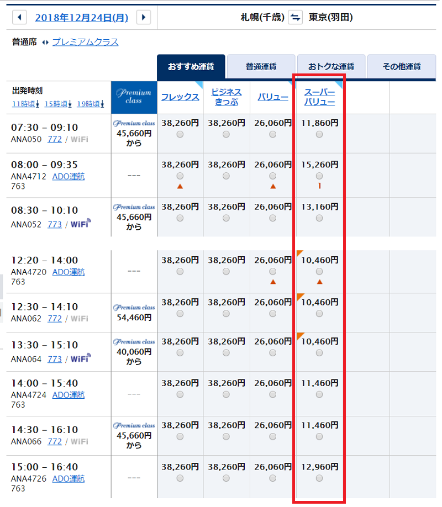Open バリュー fare details
This screenshot has height=507, width=442.
[x=273, y=97]
